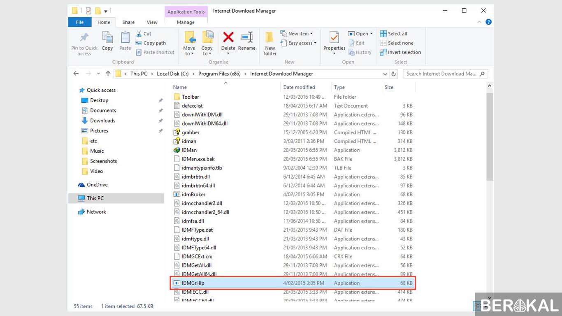This screenshot has height=316, width=562.
Task: Click the Copy icon in Clipboard group
Action: pyautogui.click(x=107, y=37)
